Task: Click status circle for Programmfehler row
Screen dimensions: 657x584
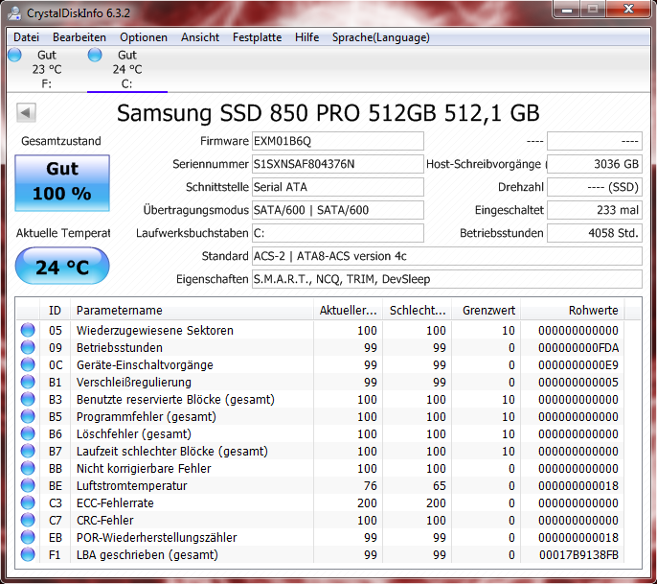Action: point(28,416)
